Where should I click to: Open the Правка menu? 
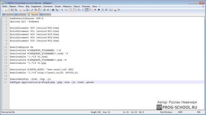[13, 6]
